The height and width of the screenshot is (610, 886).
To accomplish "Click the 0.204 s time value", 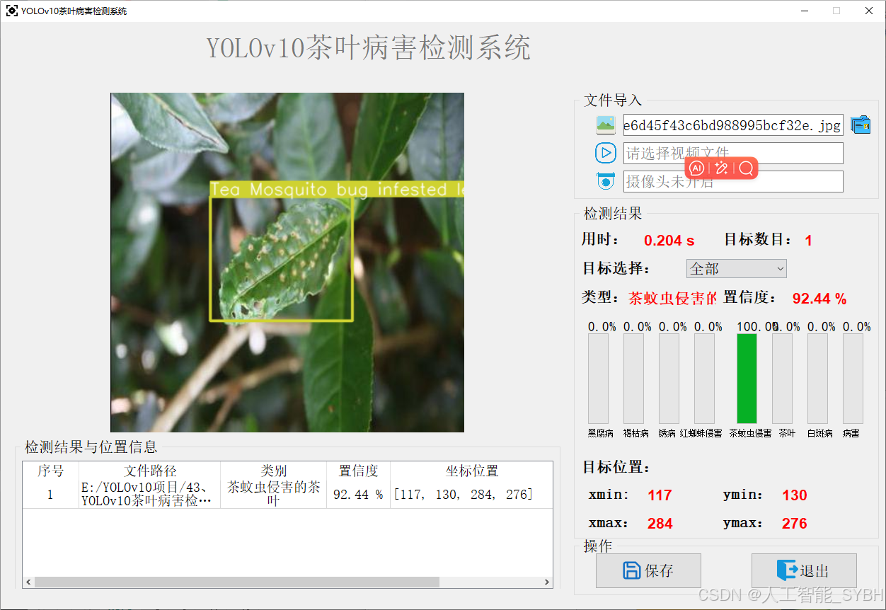I will pos(669,241).
